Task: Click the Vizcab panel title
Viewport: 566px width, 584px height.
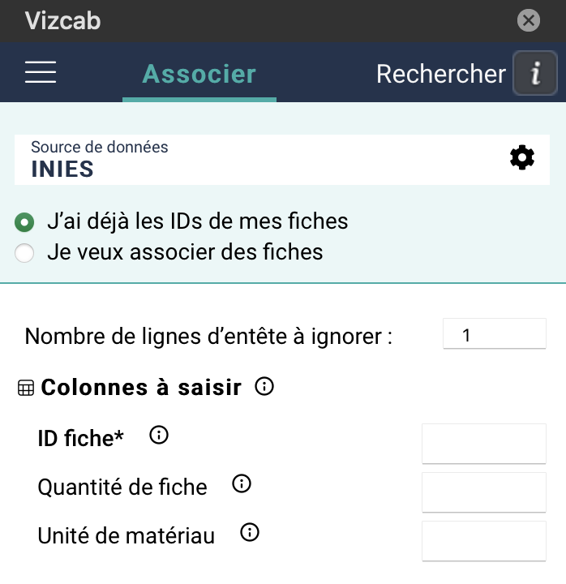Action: (63, 20)
